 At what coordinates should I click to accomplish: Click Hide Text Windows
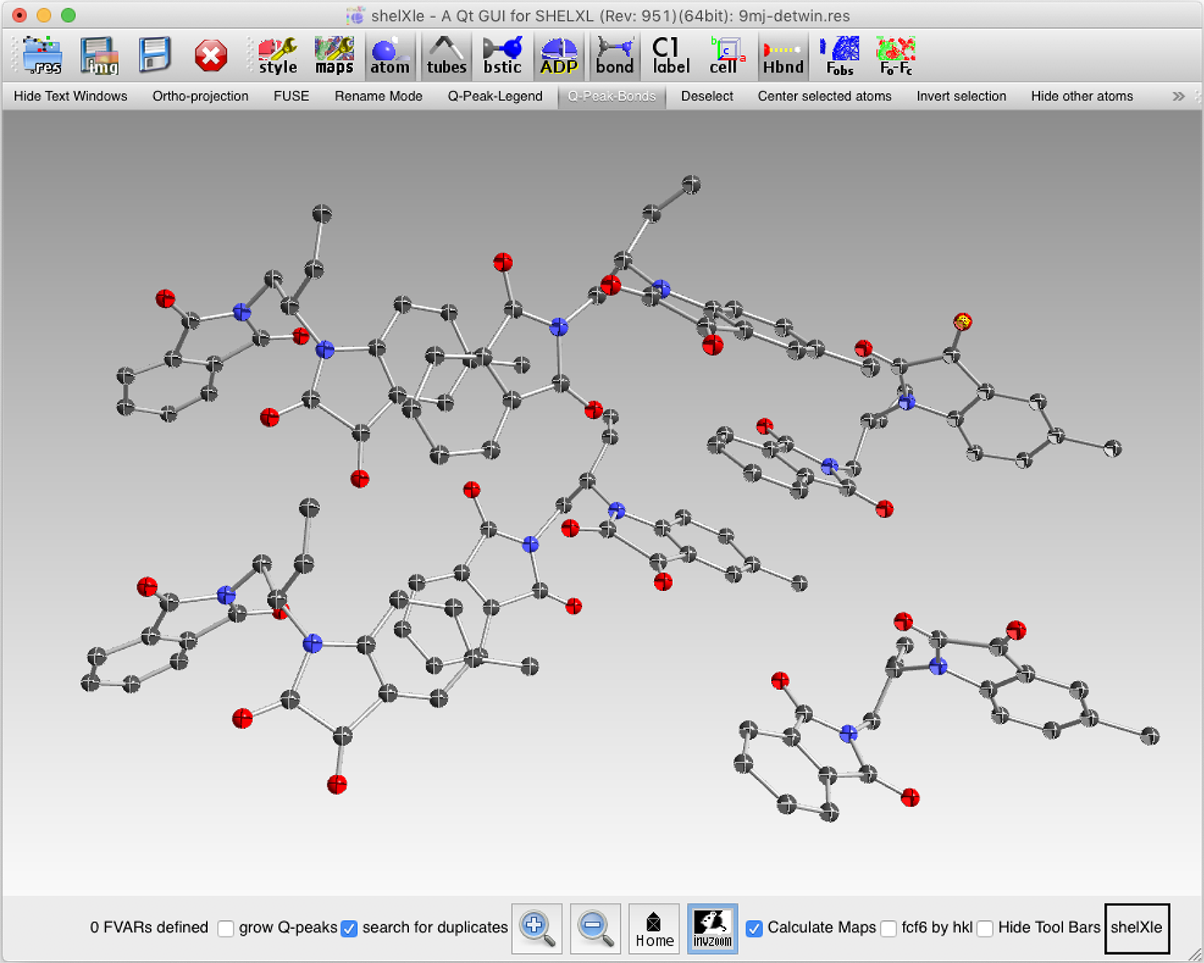(71, 96)
